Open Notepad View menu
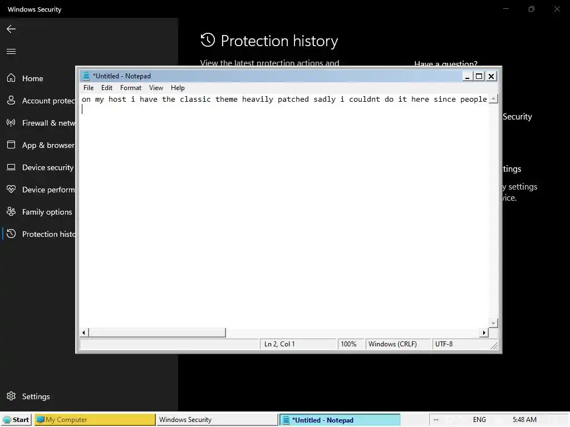This screenshot has width=570, height=427. pyautogui.click(x=156, y=88)
